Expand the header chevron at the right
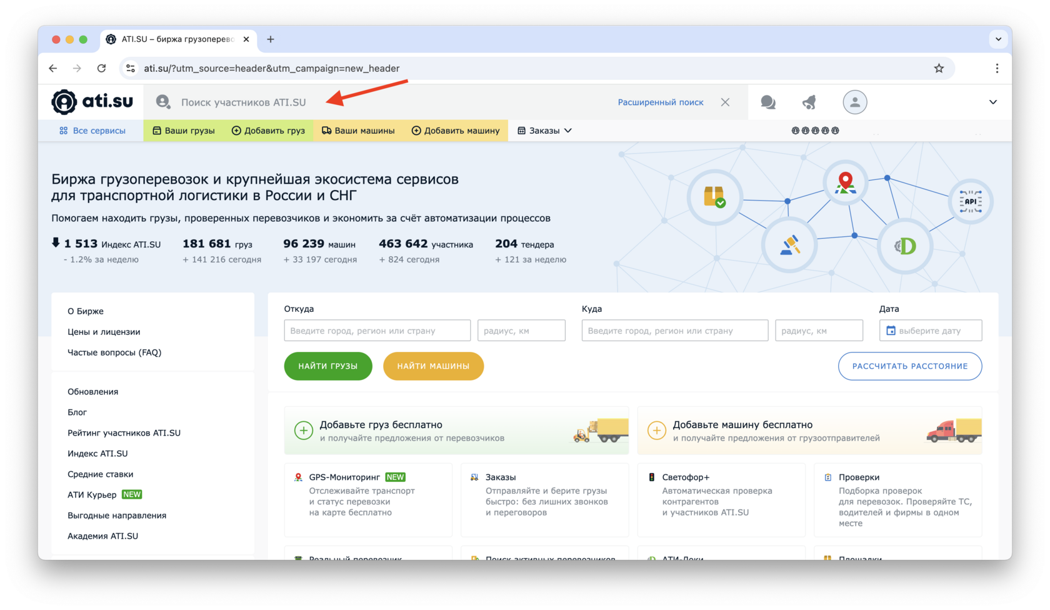1050x610 pixels. click(992, 102)
